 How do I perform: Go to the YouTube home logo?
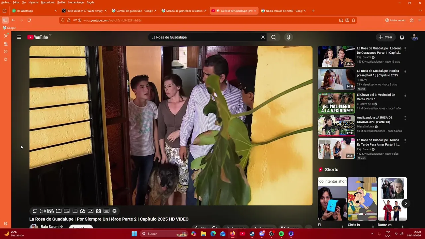pyautogui.click(x=38, y=37)
